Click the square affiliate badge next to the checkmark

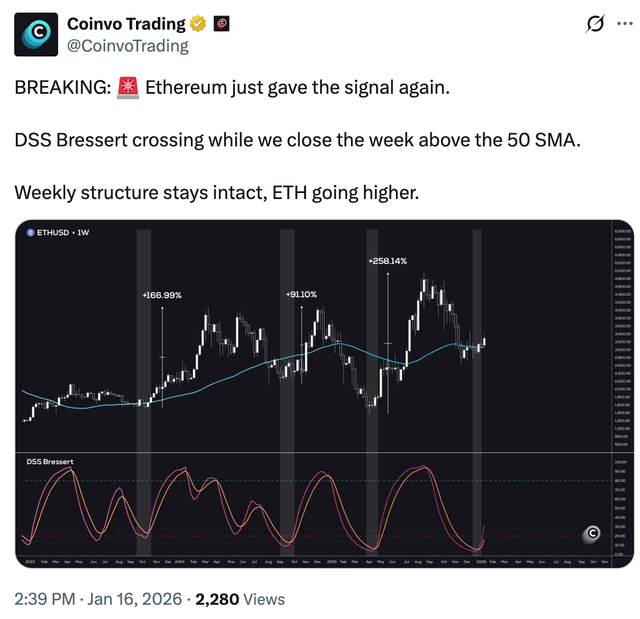tap(221, 24)
